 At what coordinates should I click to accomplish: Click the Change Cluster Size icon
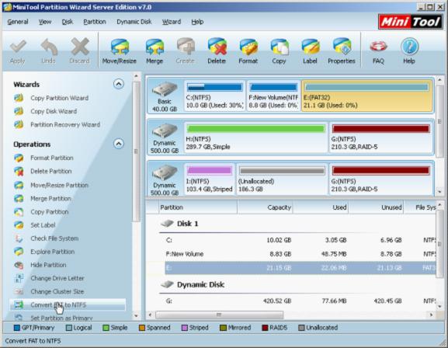[x=19, y=291]
